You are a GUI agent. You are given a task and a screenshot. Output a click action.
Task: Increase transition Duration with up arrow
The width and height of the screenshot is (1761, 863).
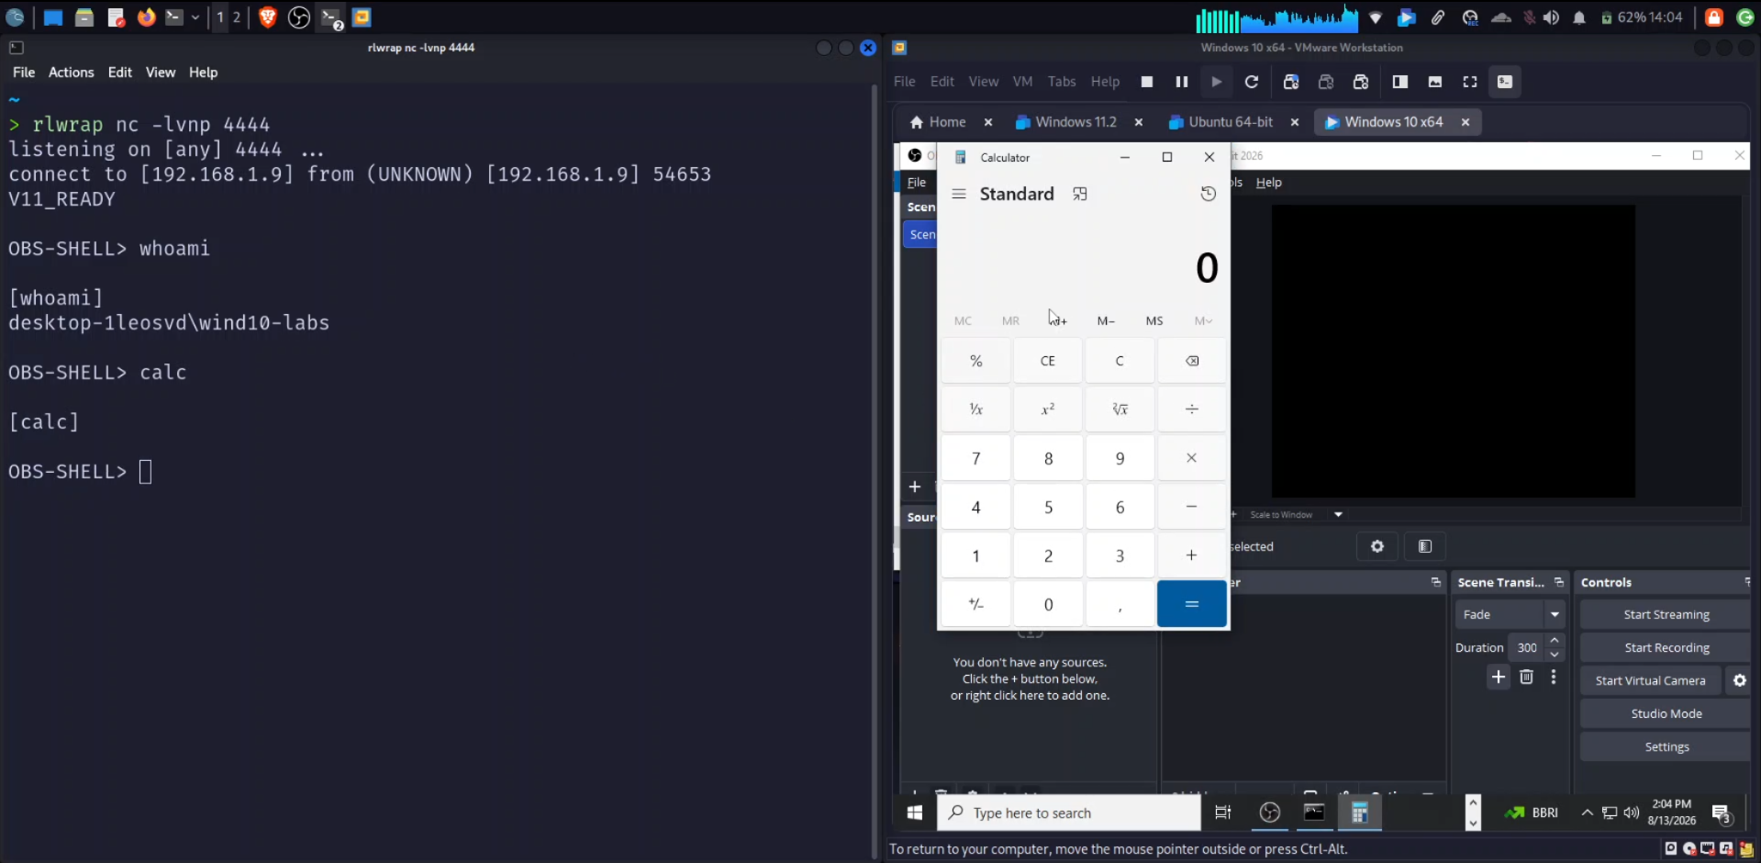(1555, 641)
